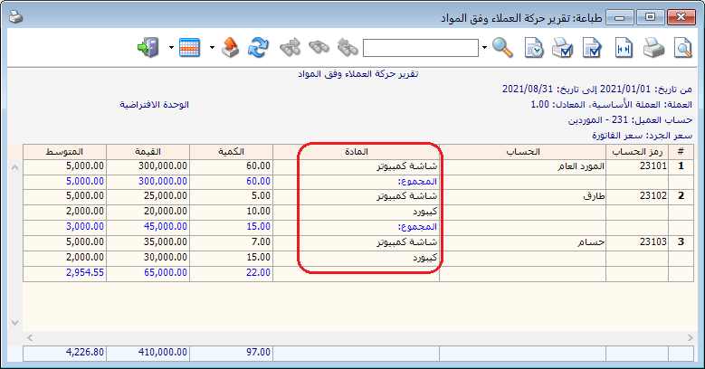The width and height of the screenshot is (705, 369).
Task: Click the horizontal scrollbar left arrow
Action: click(30, 337)
